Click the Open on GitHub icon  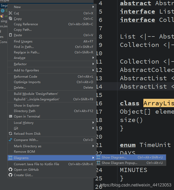point(10,169)
